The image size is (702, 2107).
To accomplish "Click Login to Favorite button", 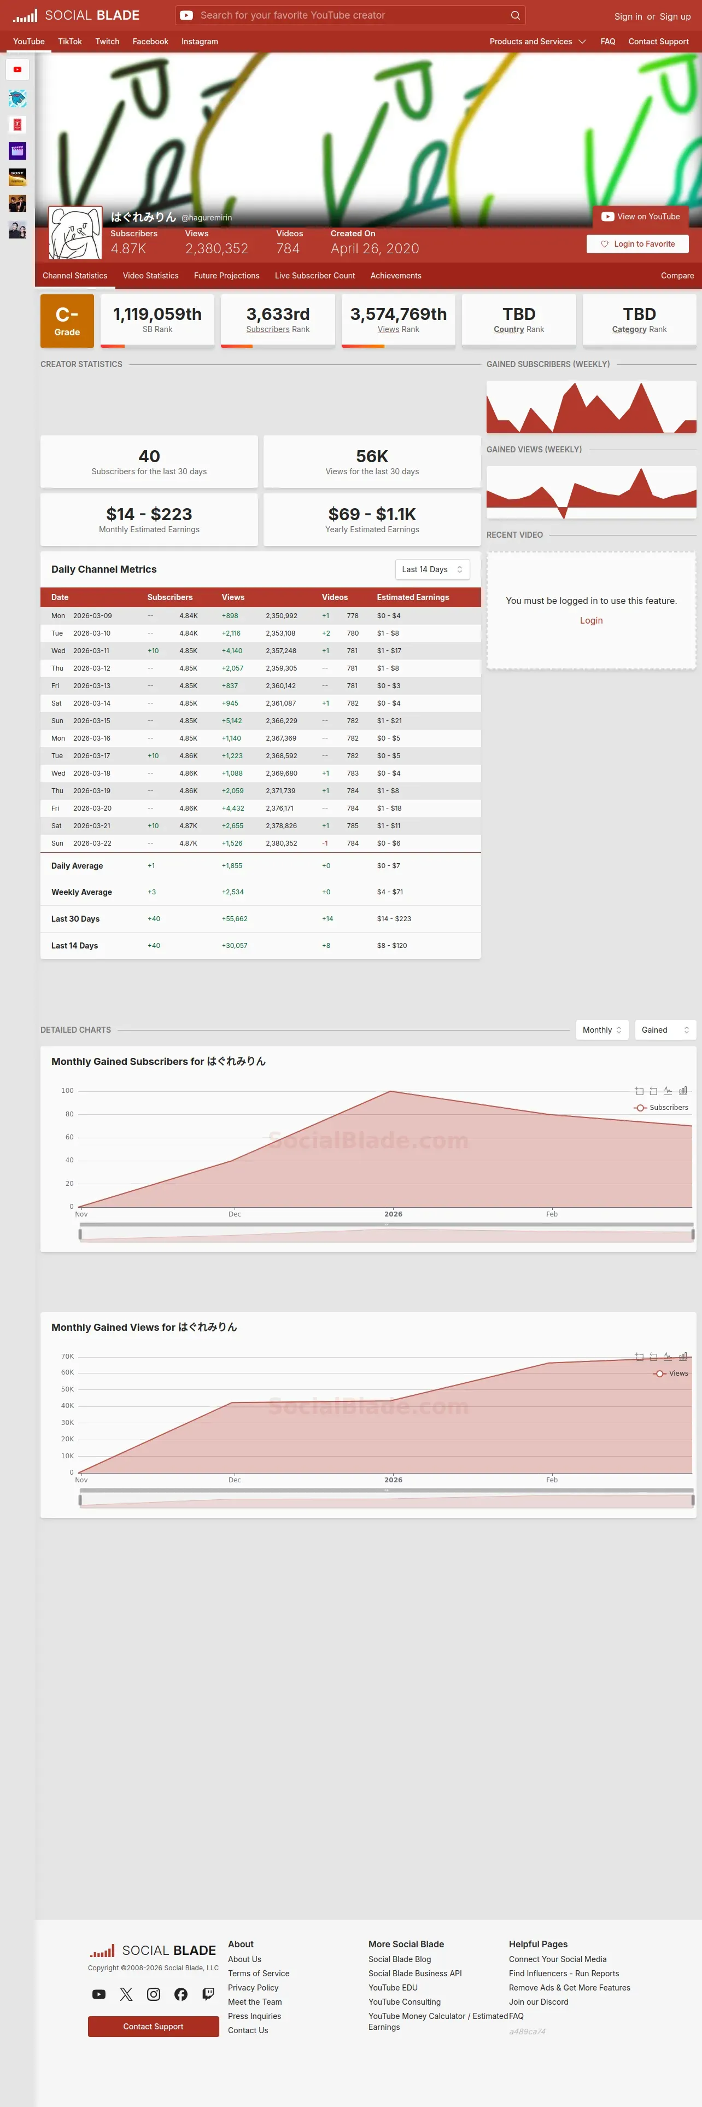I will tap(637, 244).
